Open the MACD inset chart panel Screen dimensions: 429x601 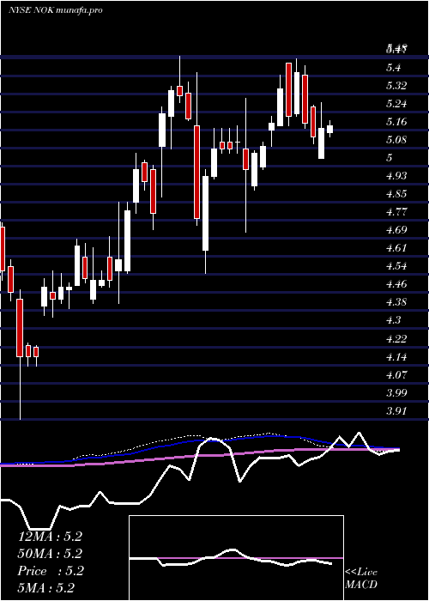coord(236,558)
